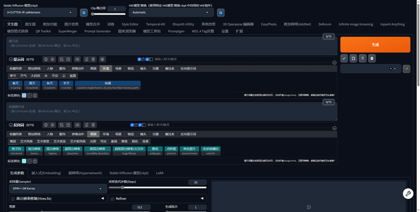Viewport: 420px width, 212px height.
Task: Click the blank clipboard icon below 生成
Action: [x=353, y=58]
